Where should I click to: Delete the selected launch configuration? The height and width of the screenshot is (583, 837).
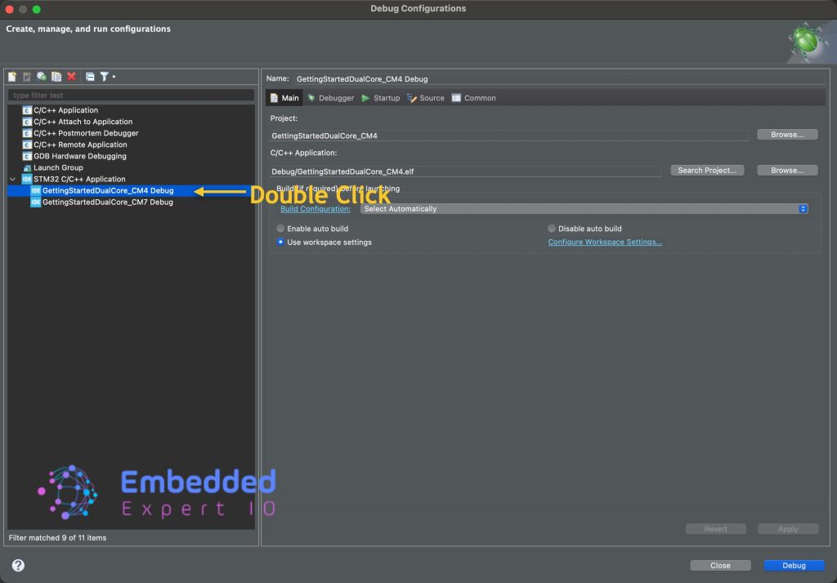click(x=71, y=77)
